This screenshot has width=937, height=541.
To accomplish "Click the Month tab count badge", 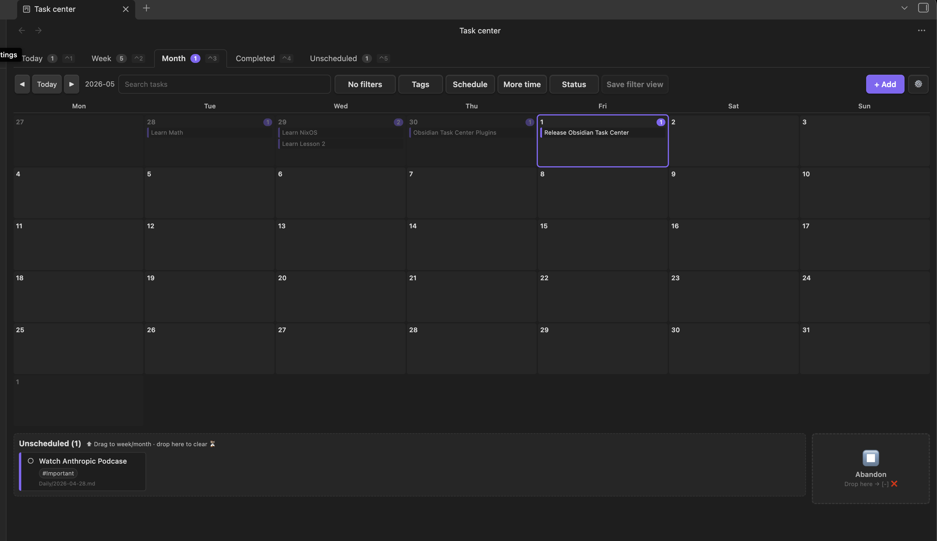I will point(195,58).
